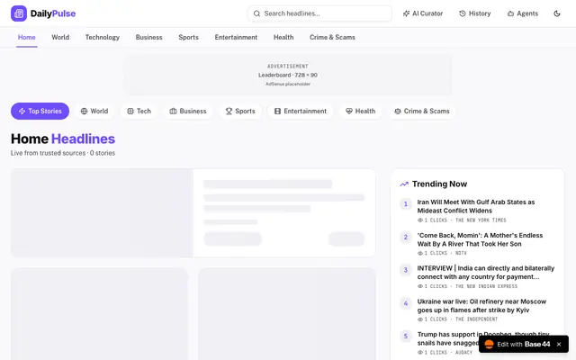The image size is (576, 360).
Task: Filter headlines by Business chip
Action: tap(188, 112)
